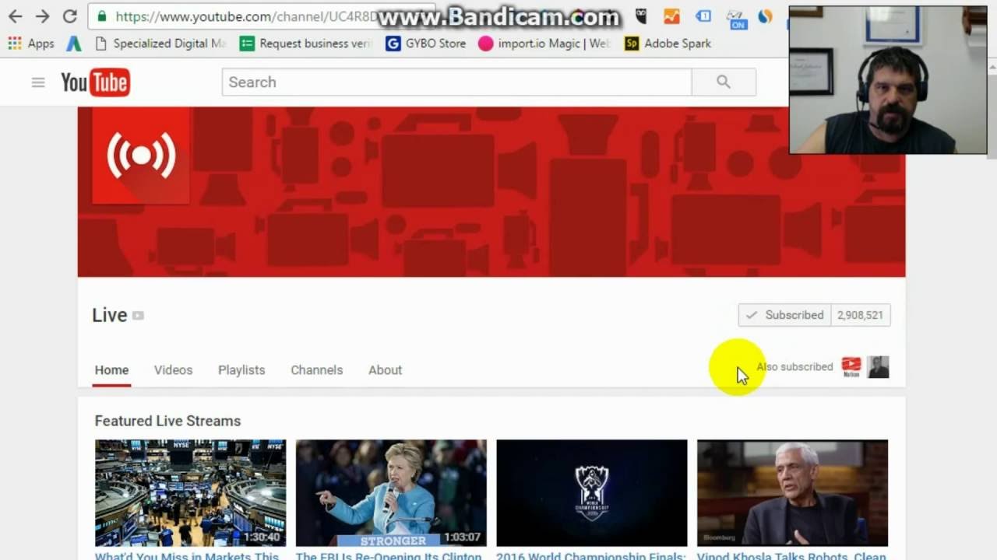Open the Hillary Clinton STRONGER video thumbnail
The height and width of the screenshot is (560, 997).
point(391,493)
